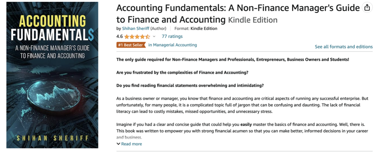Open the 77 ratings link
This screenshot has width=376, height=154.
click(172, 37)
